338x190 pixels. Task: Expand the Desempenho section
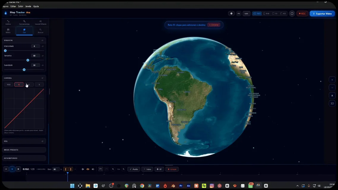point(24,158)
